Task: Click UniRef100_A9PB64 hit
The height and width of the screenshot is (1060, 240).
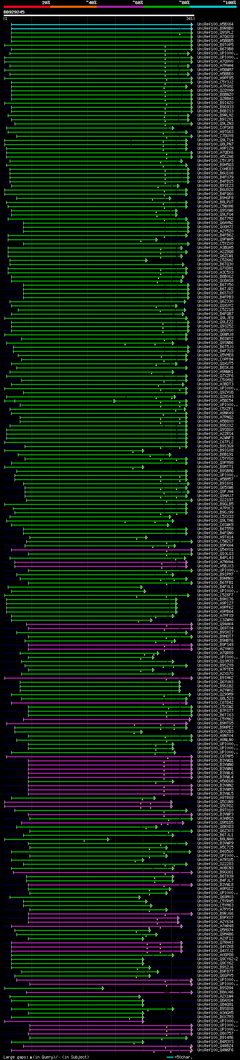Action: click(x=215, y=611)
